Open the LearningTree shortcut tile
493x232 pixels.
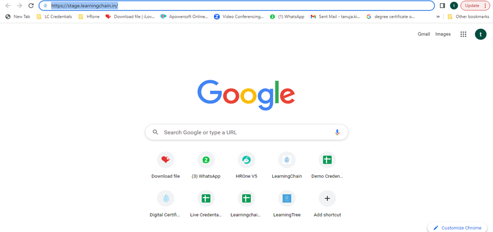click(x=287, y=198)
